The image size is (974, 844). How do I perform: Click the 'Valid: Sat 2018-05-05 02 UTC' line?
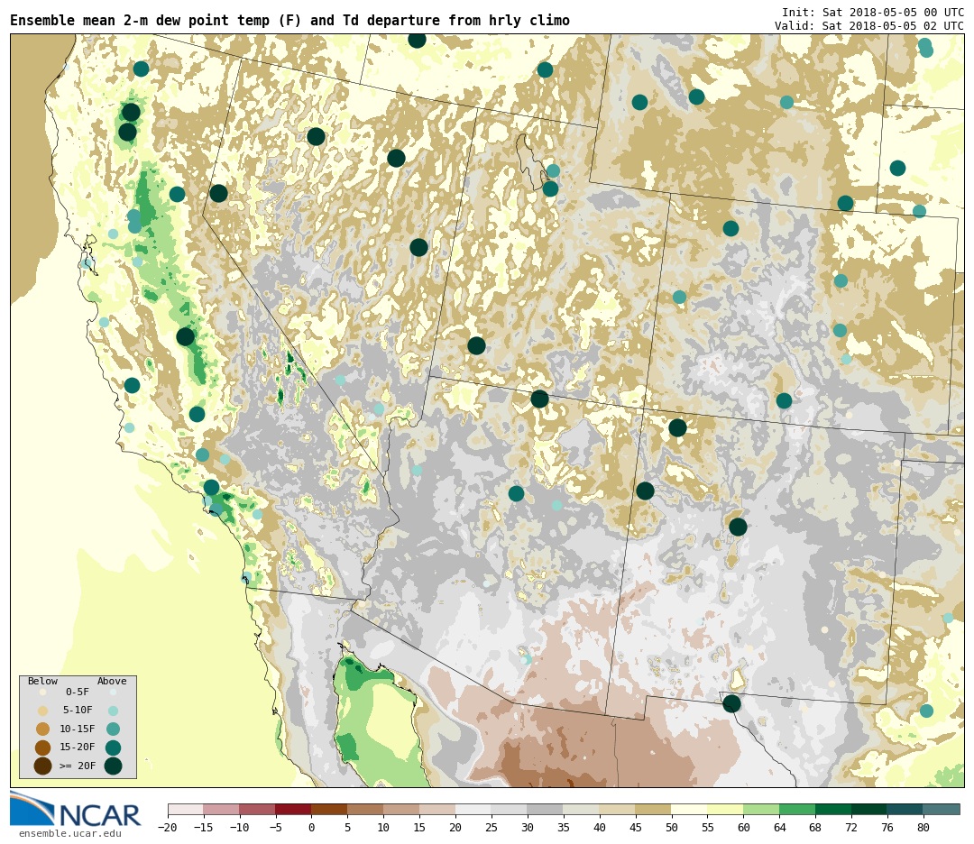click(869, 25)
